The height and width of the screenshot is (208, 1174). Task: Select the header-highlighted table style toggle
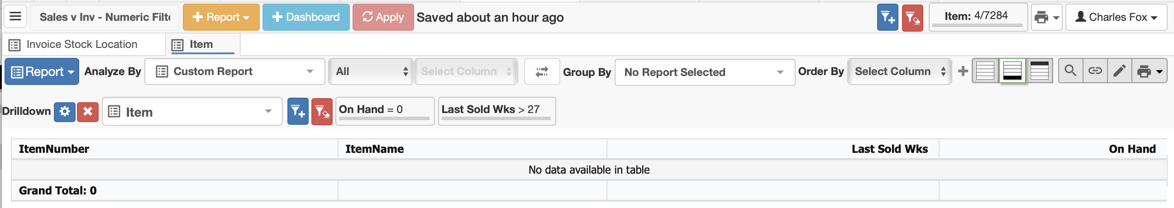1039,71
